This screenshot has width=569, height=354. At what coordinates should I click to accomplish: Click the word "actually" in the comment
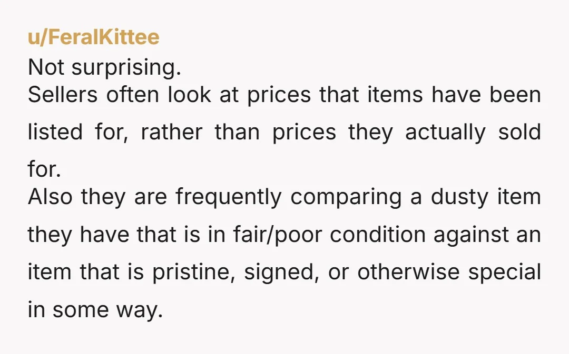(x=445, y=133)
